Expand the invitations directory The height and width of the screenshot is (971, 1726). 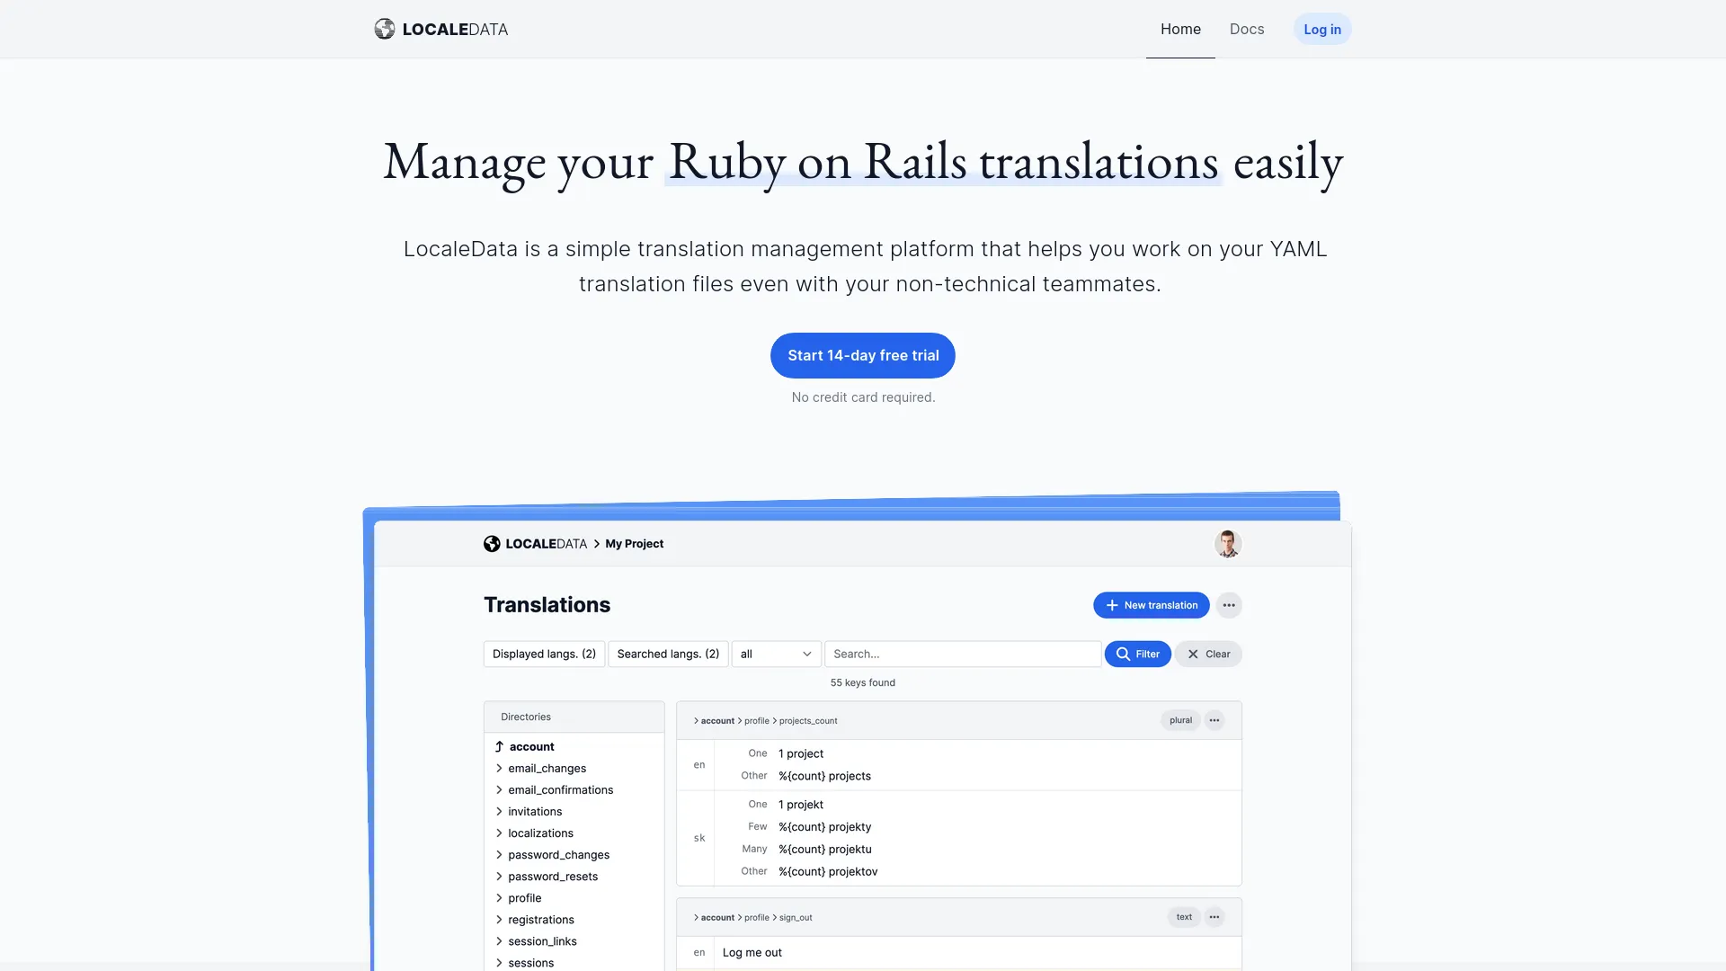coord(535,811)
